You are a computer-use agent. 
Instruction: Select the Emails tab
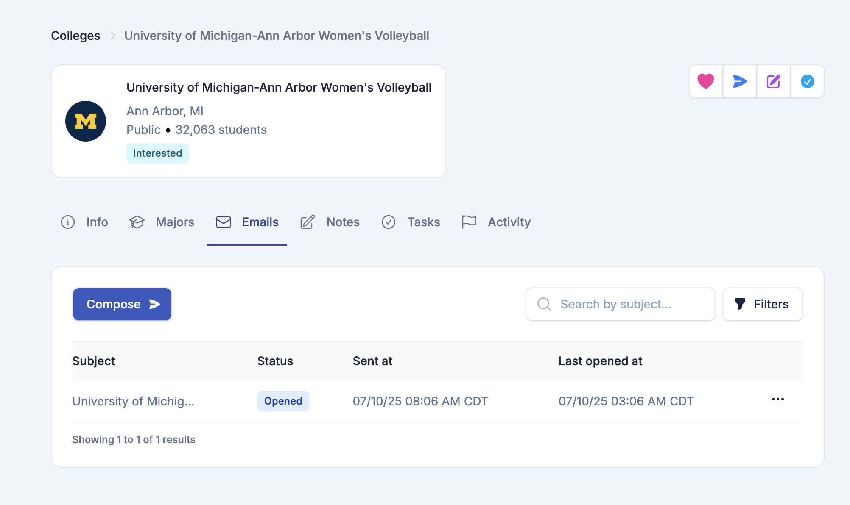tap(247, 222)
